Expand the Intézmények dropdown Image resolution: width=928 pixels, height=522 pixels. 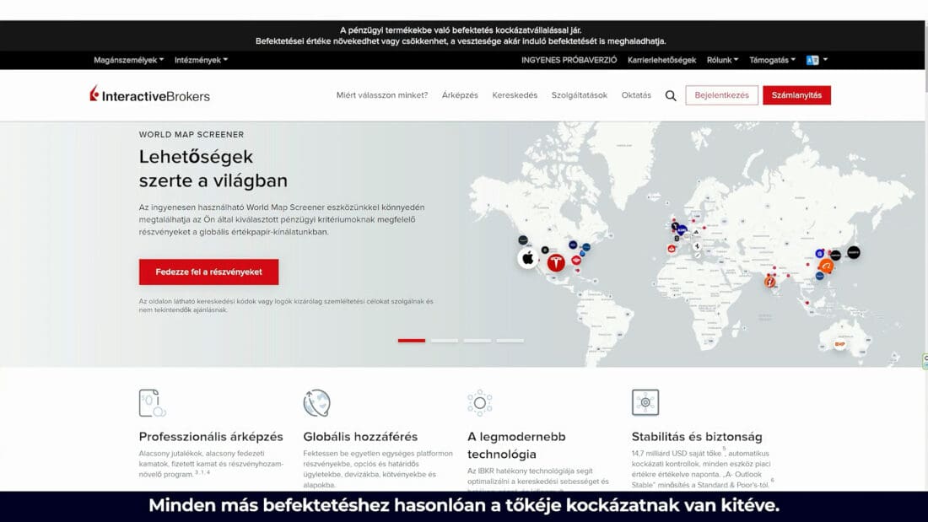pos(201,60)
